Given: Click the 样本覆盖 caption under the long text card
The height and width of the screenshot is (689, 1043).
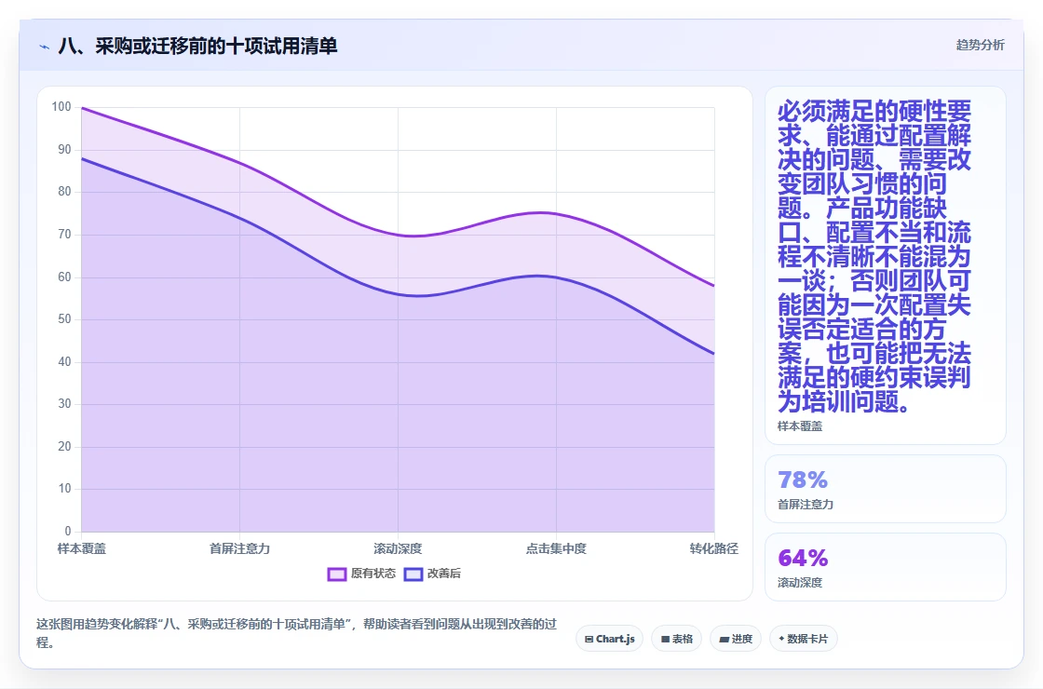Looking at the screenshot, I should point(800,426).
